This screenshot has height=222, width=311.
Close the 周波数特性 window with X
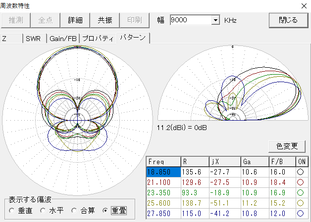coord(303,5)
